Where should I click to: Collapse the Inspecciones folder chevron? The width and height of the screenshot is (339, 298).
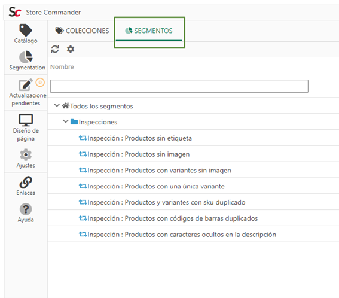[66, 121]
